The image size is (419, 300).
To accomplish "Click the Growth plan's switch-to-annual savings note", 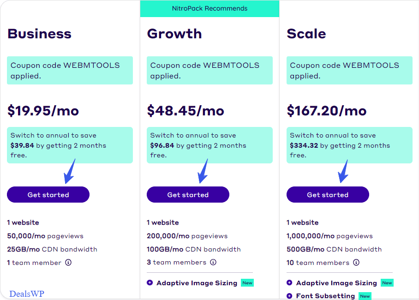I will click(209, 145).
